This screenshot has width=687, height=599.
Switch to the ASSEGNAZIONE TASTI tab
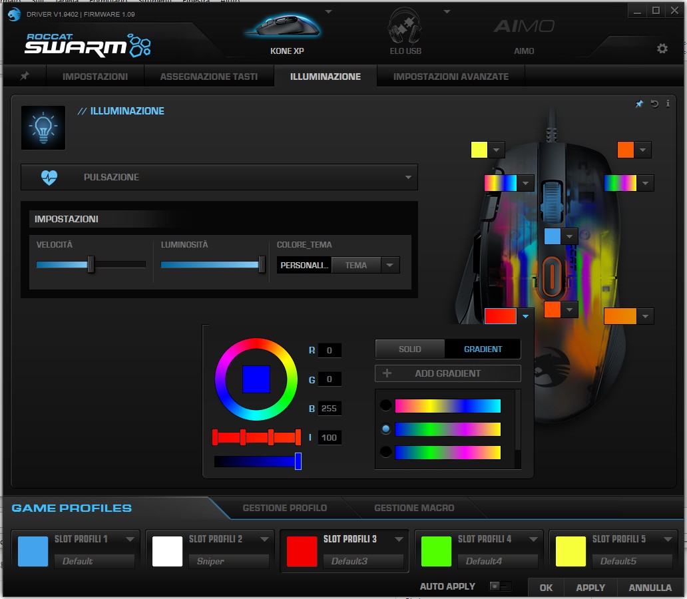click(x=209, y=77)
